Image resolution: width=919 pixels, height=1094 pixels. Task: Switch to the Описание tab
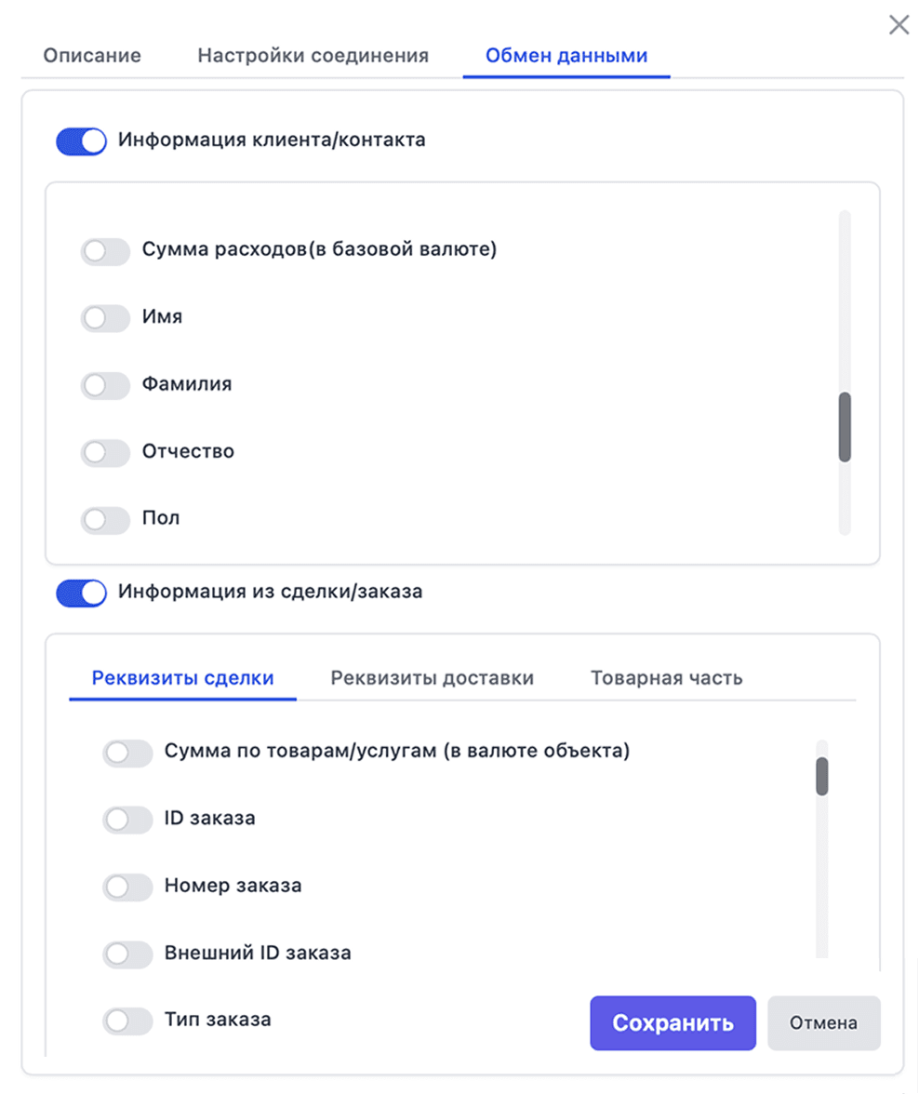(x=90, y=55)
